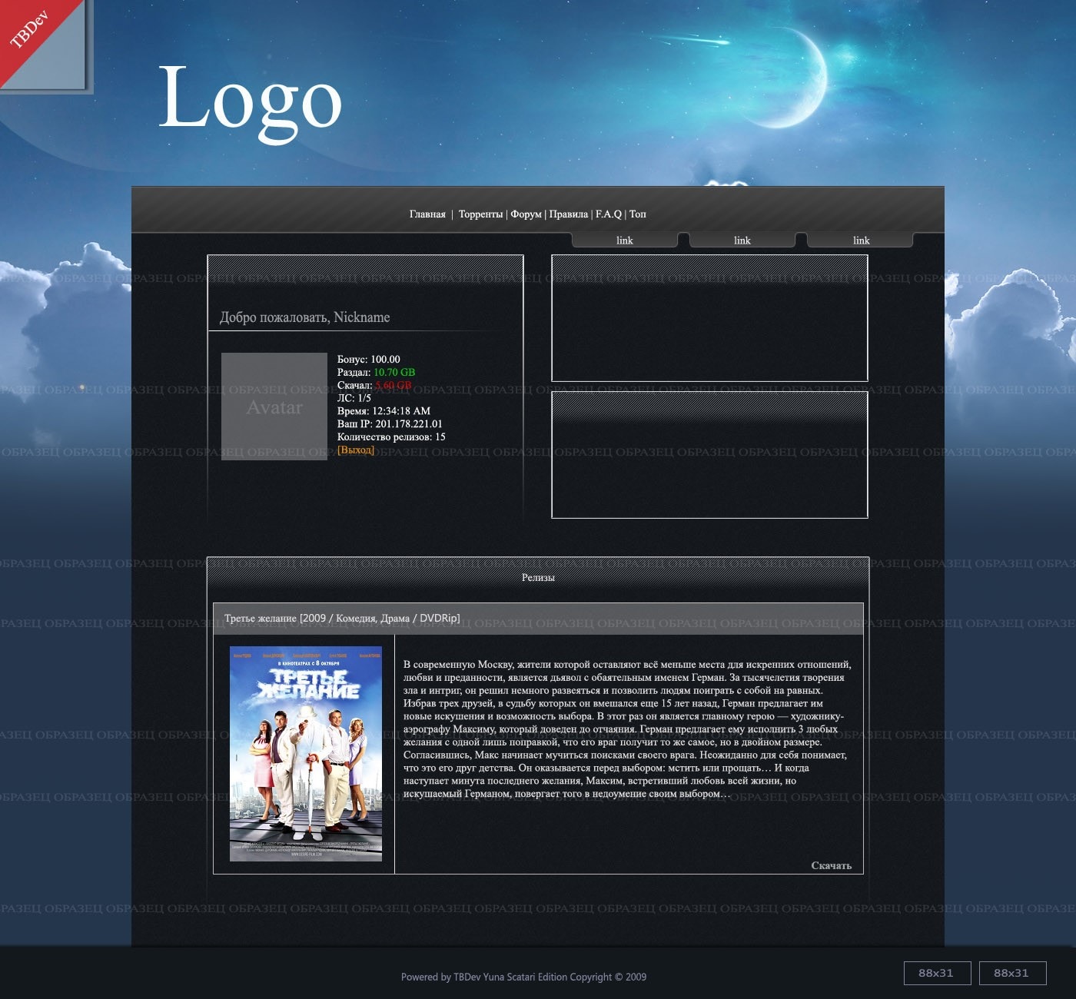Select Топ in the navigation bar
The image size is (1076, 999).
click(x=638, y=214)
